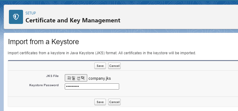Click the shield icon beside Certificate and Key Management
238x111 pixels.
tap(16, 17)
